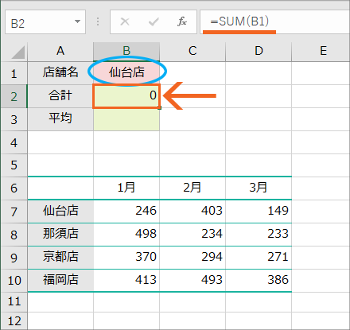Click cell A9 labeled 京都店
The image size is (350, 330).
(60, 258)
